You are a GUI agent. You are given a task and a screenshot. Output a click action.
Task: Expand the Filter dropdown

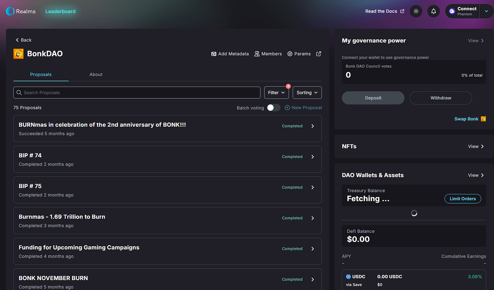[x=276, y=92]
